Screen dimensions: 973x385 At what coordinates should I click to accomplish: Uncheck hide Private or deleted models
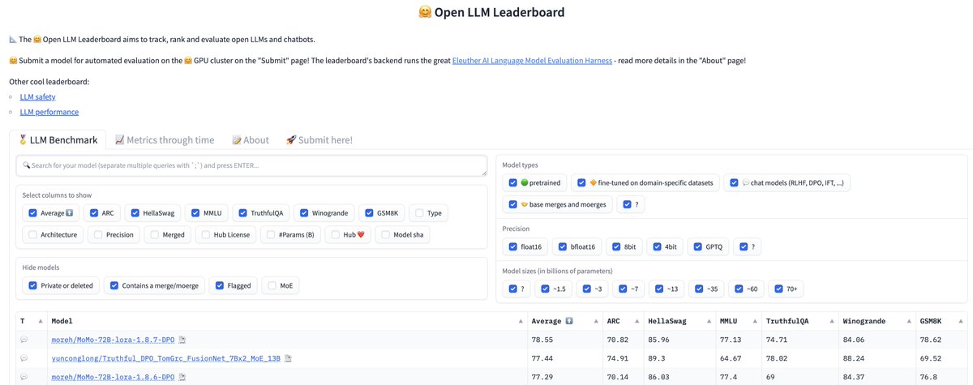[32, 285]
